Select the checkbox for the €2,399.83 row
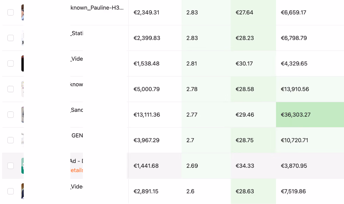Viewport: 344px width, 204px height. click(11, 38)
